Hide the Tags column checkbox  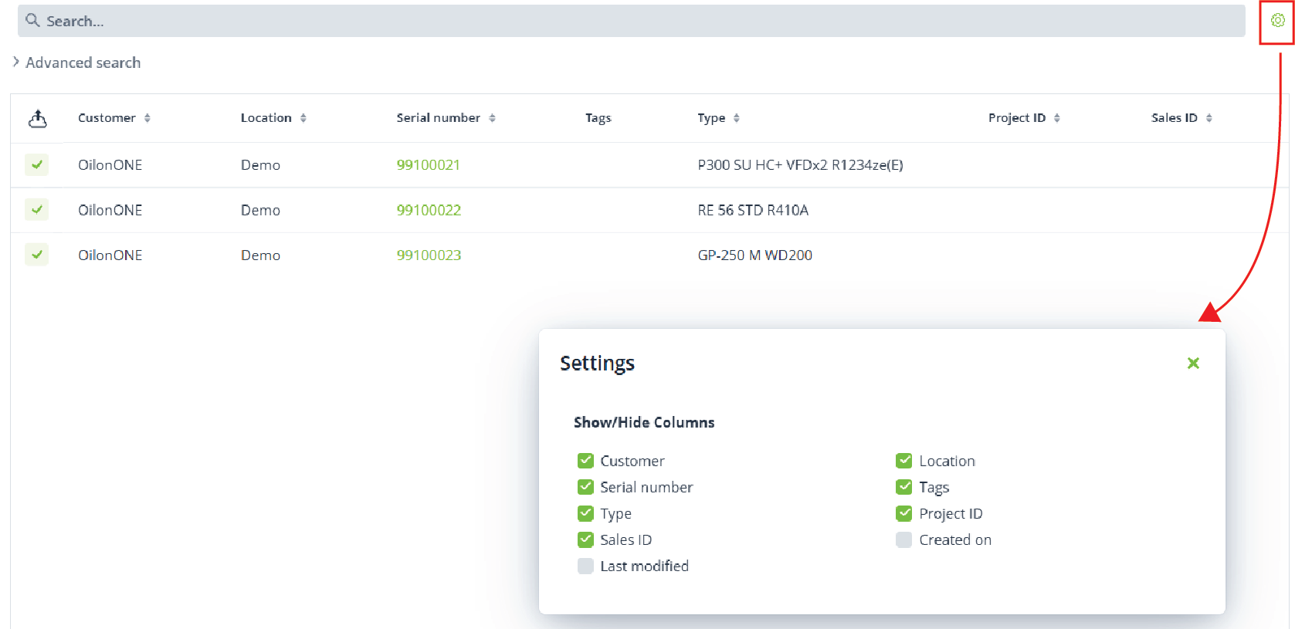[x=903, y=487]
